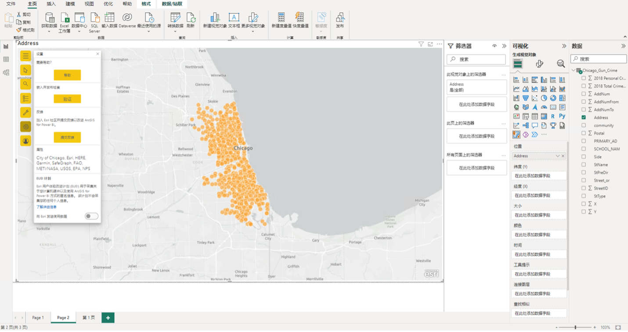This screenshot has height=332, width=628.
Task: Select the ArcGIS Maps visual icon
Action: tap(516, 134)
